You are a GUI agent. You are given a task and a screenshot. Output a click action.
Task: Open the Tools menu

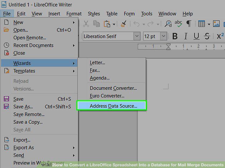tap(146, 14)
